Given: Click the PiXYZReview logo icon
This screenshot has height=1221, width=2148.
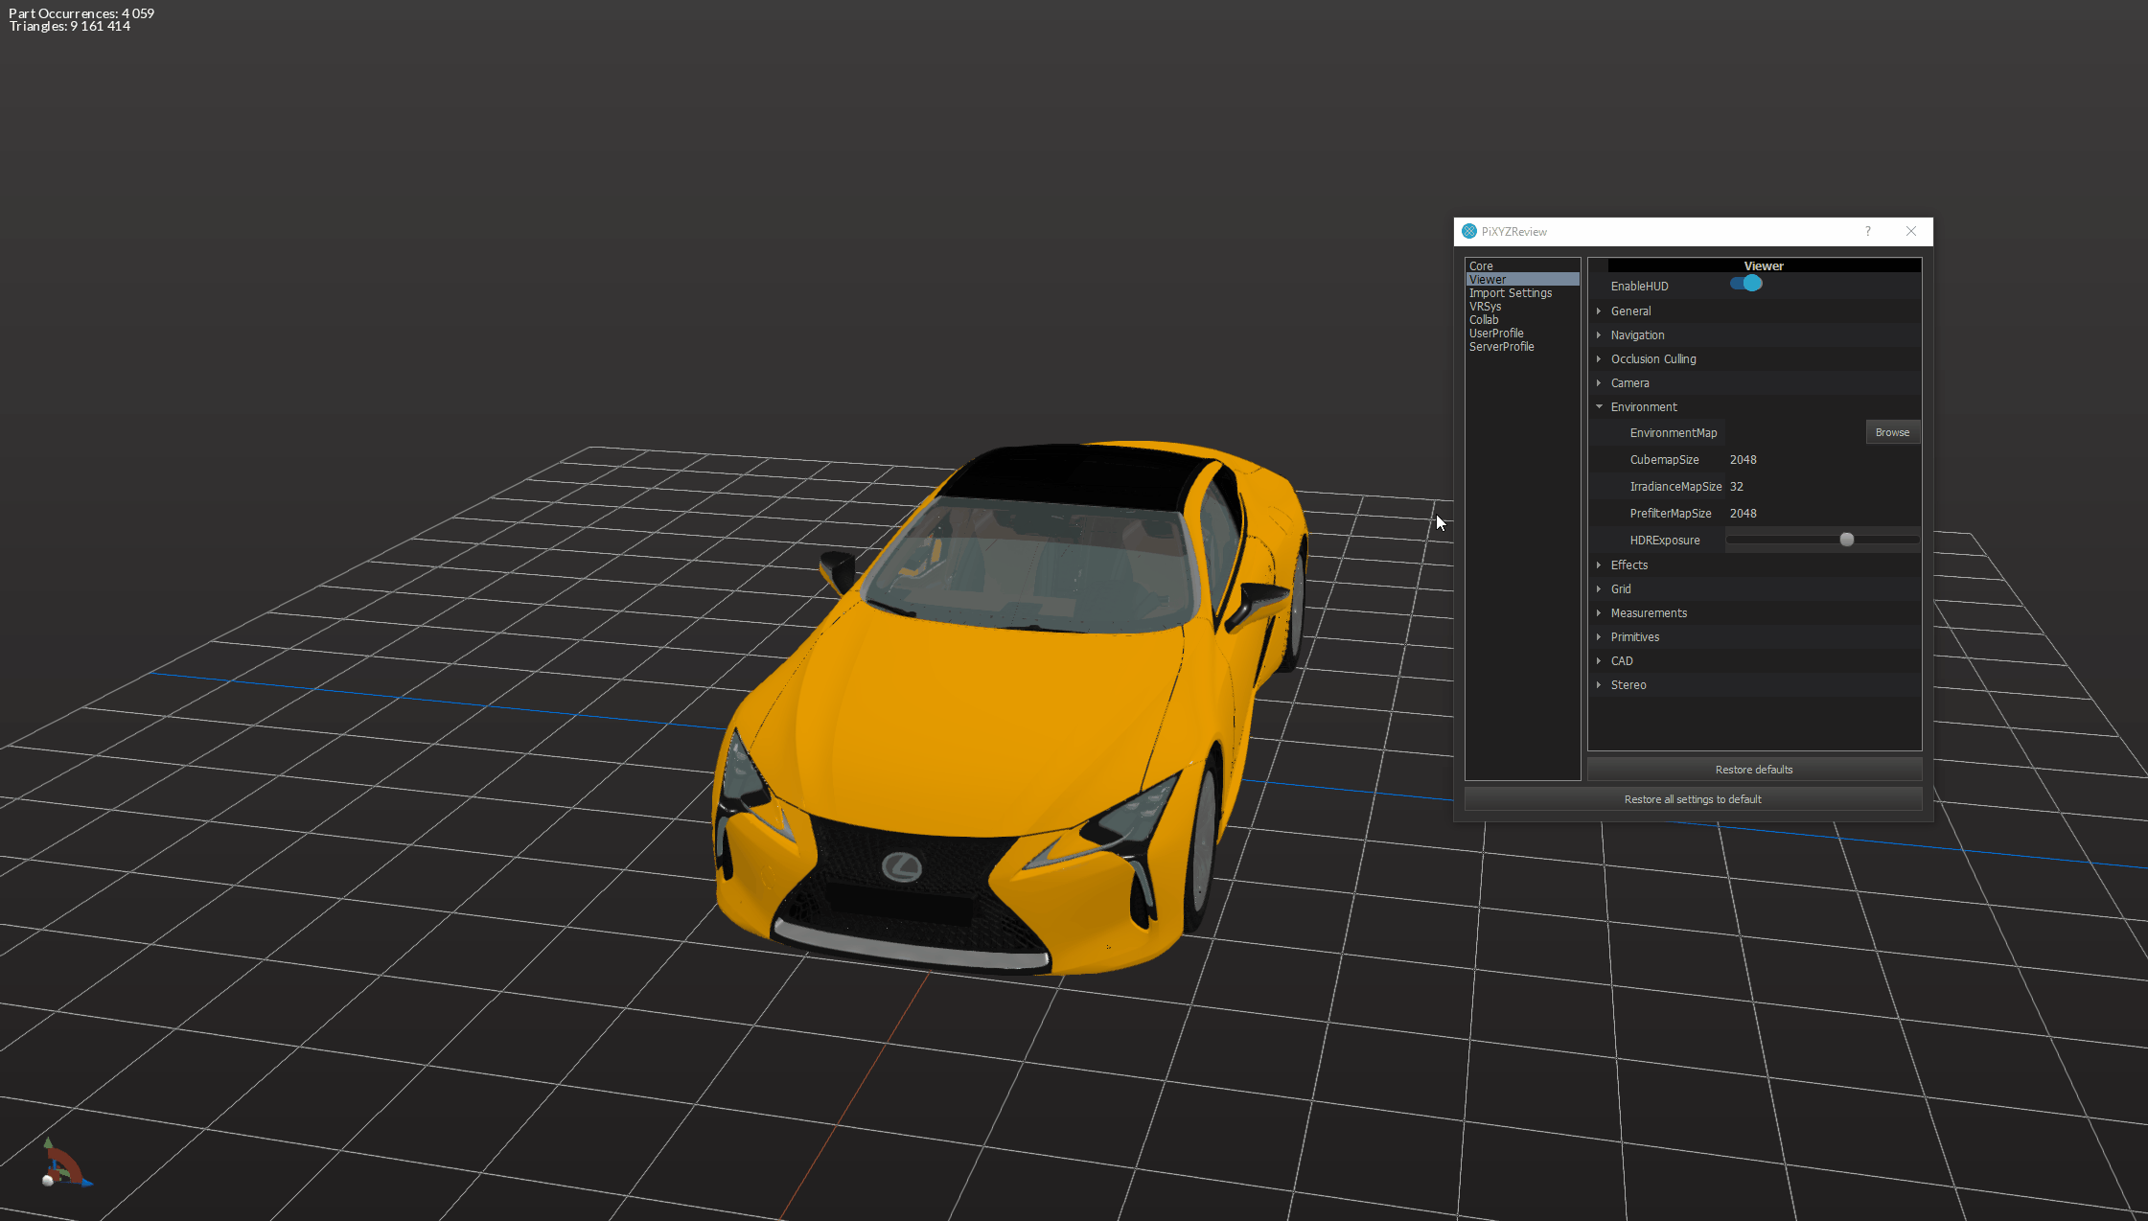Looking at the screenshot, I should click(1469, 231).
